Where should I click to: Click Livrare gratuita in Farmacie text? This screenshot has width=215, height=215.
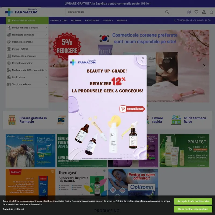(x=33, y=120)
